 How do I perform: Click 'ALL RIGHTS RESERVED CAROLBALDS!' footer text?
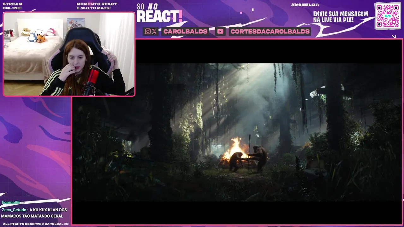click(36, 224)
